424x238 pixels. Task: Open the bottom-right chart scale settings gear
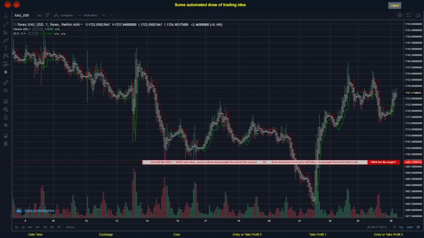[x=418, y=227]
